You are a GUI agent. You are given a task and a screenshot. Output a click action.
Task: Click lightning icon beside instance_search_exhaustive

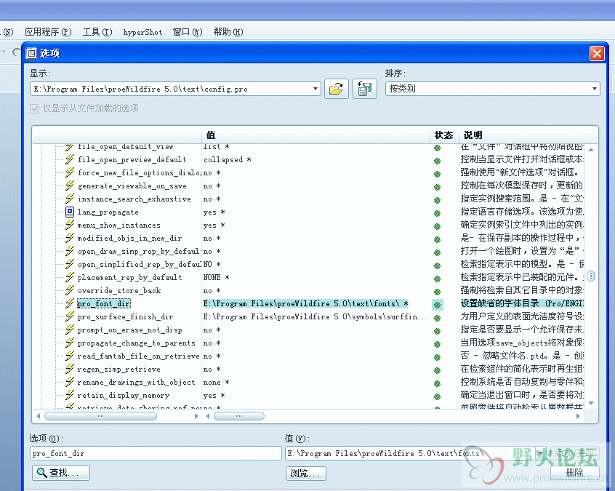point(69,199)
